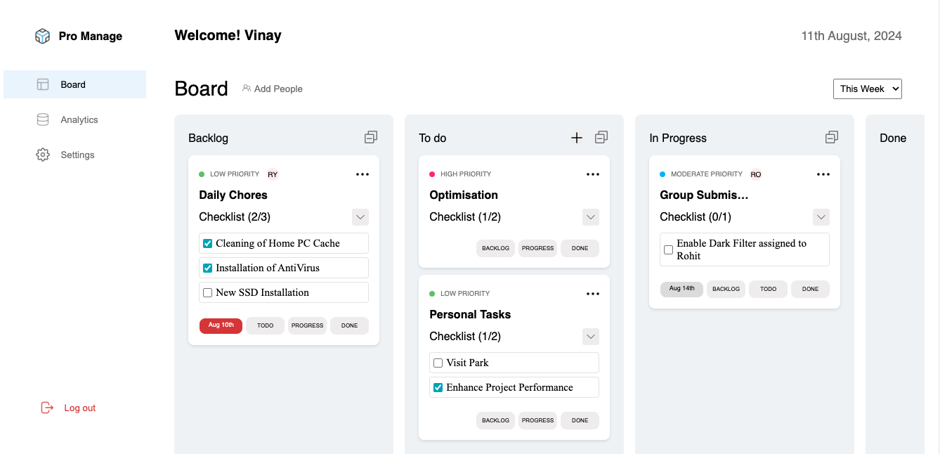Screen dimensions: 940x454
Task: Click the red Aug 10th due date tag
Action: pyautogui.click(x=221, y=325)
